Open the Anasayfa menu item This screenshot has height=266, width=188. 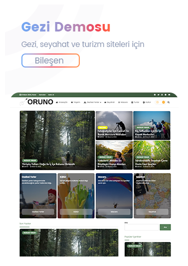[x=62, y=102]
